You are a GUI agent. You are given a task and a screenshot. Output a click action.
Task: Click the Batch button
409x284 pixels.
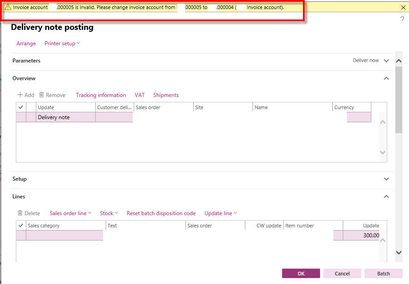point(383,273)
